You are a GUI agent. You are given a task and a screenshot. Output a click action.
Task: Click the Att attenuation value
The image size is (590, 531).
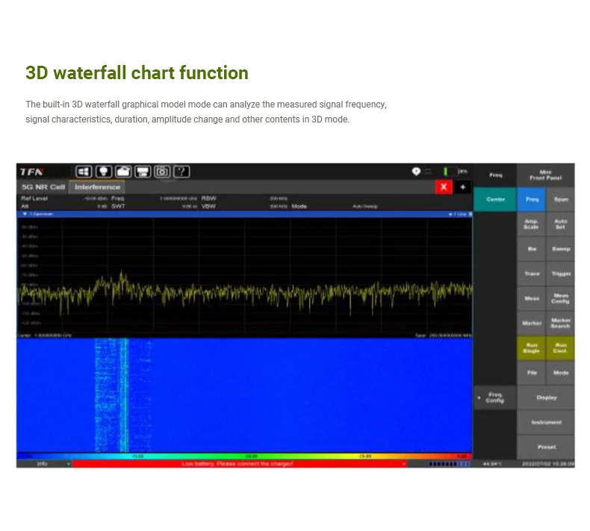click(x=102, y=206)
